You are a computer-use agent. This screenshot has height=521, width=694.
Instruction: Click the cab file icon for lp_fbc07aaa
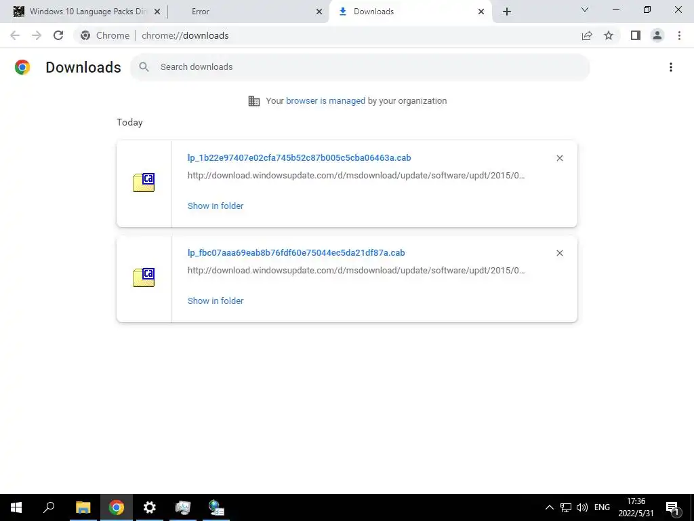point(144,277)
